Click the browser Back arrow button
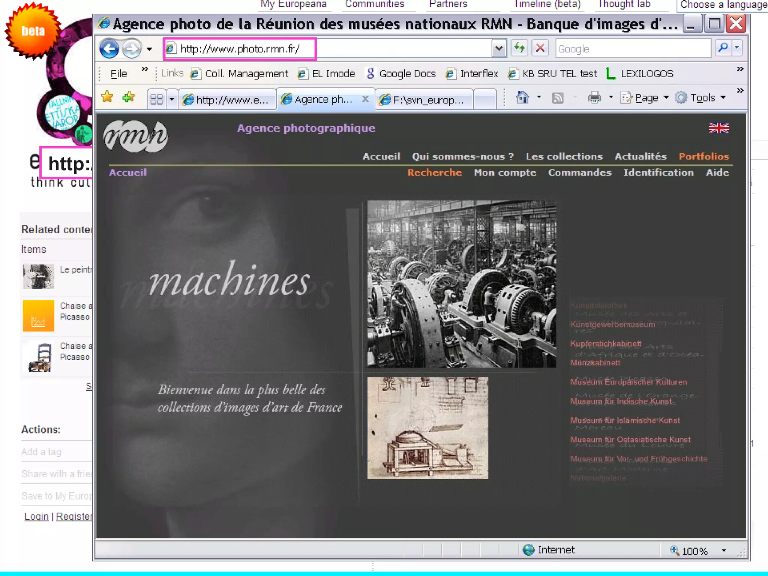This screenshot has height=576, width=768. [109, 49]
